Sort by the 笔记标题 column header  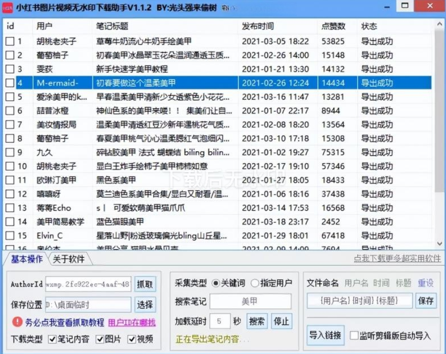point(165,26)
